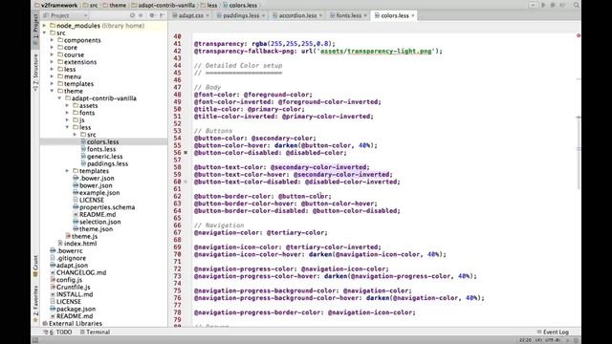Viewport: 612px width, 344px height.
Task: Expand the node_modules folder
Action: (45, 26)
